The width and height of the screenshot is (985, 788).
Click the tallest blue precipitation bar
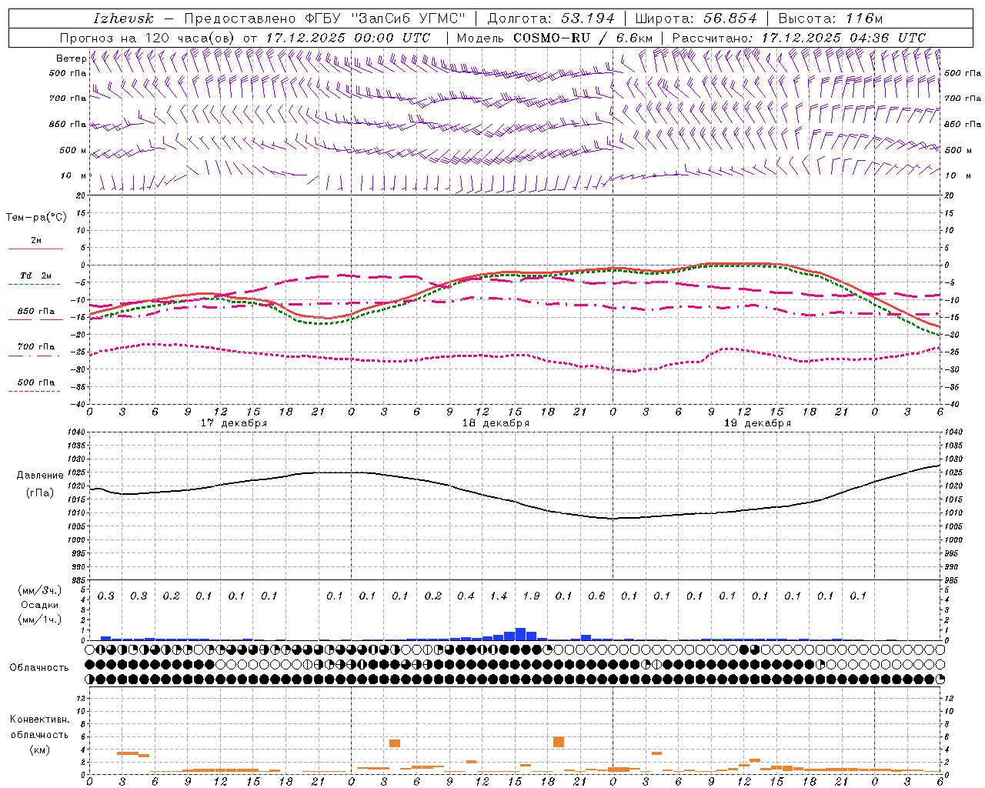click(x=520, y=634)
